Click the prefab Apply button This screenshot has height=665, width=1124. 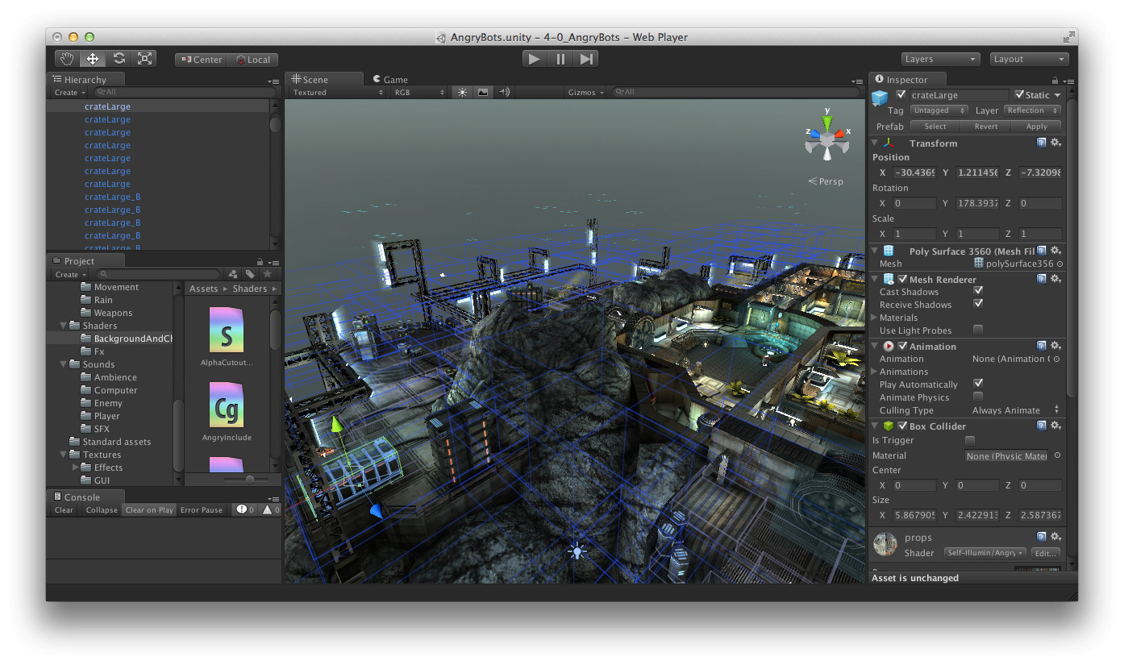(x=1036, y=126)
